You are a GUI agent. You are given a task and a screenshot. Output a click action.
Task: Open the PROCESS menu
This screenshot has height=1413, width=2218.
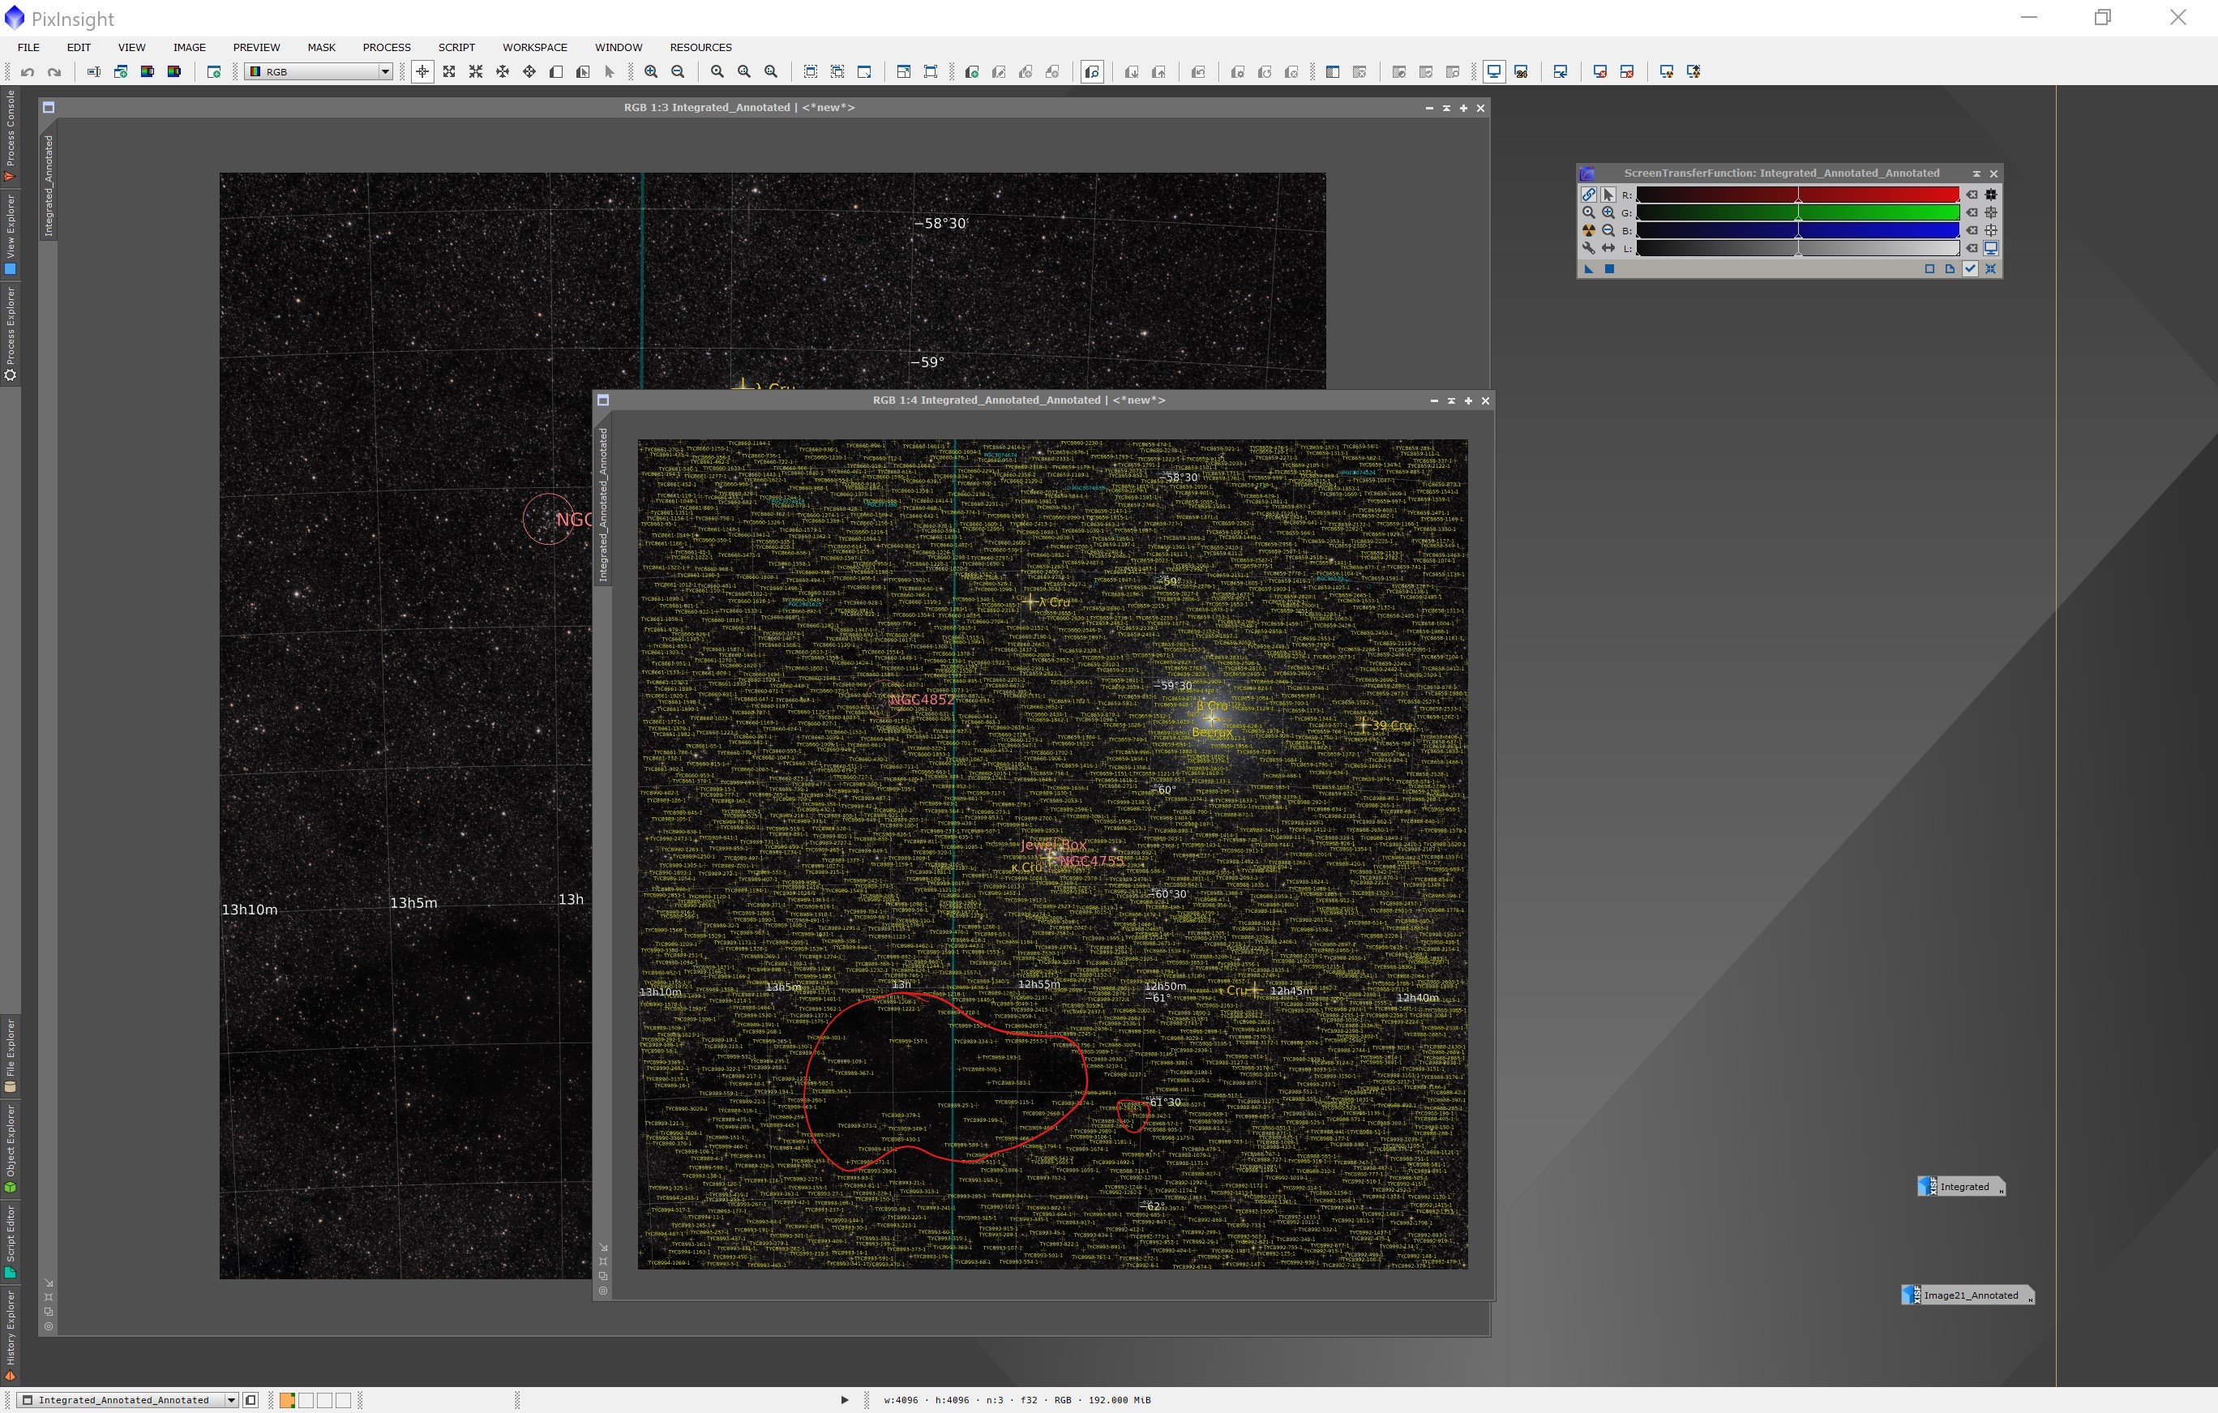click(x=387, y=47)
